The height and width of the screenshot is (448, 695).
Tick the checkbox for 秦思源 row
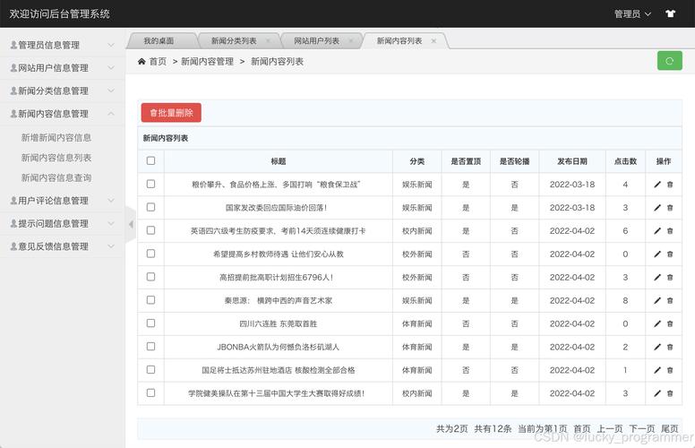(x=150, y=300)
